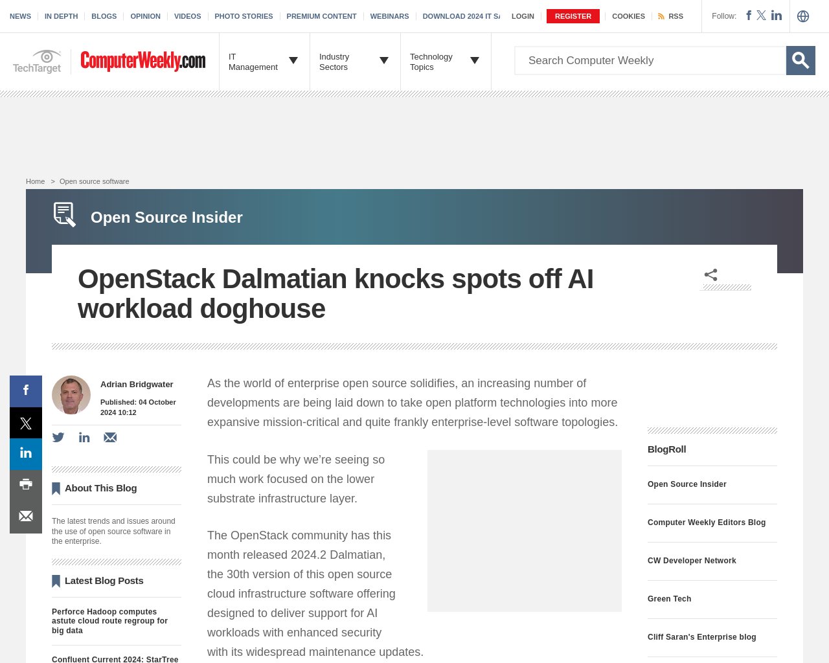Screen dimensions: 829x663
Task: Click the Home breadcrumb link
Action: [35, 181]
